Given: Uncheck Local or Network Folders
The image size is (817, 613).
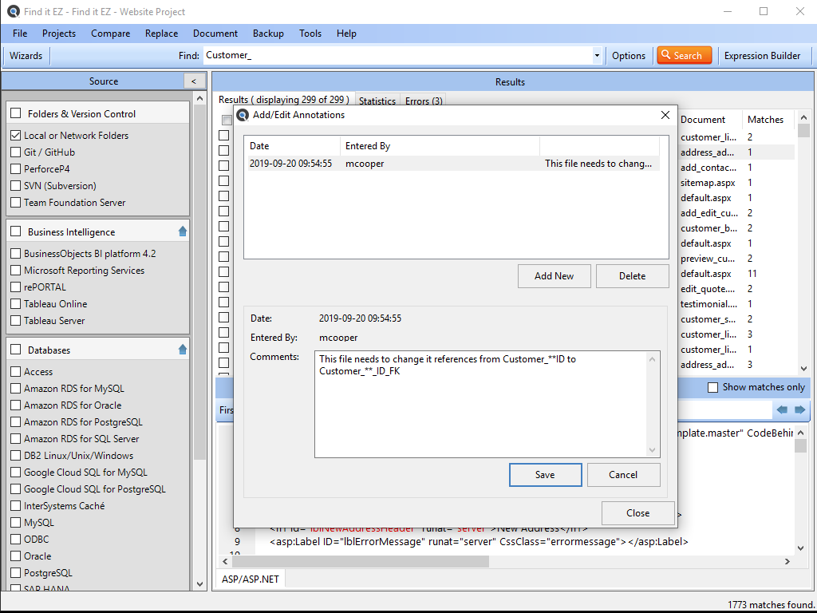Looking at the screenshot, I should pyautogui.click(x=16, y=136).
